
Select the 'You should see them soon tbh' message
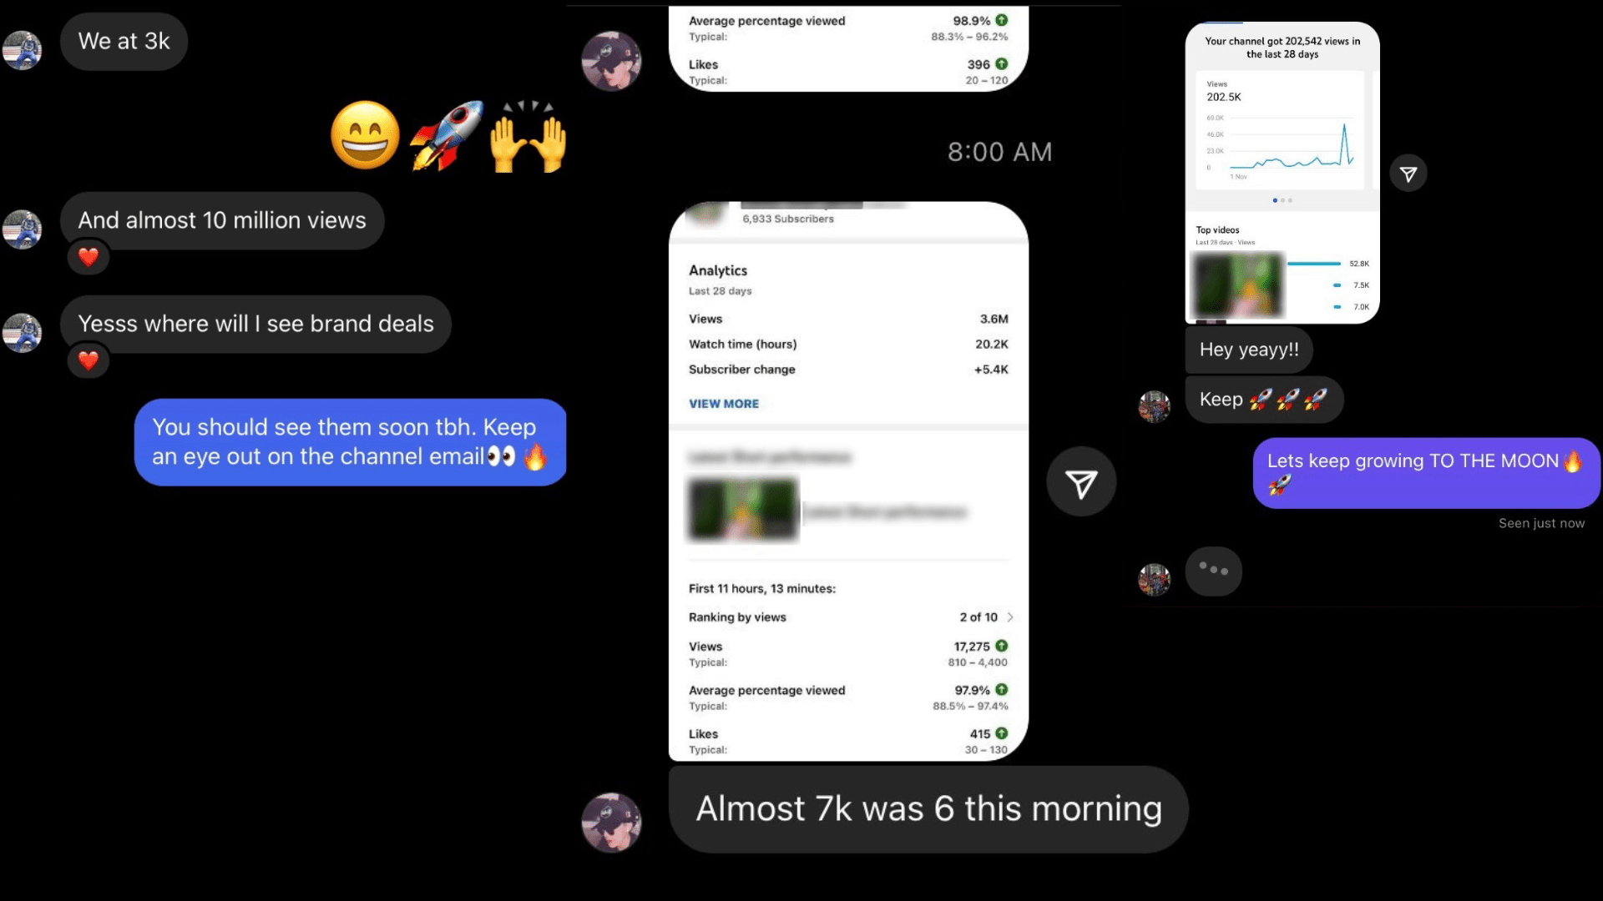pos(351,442)
